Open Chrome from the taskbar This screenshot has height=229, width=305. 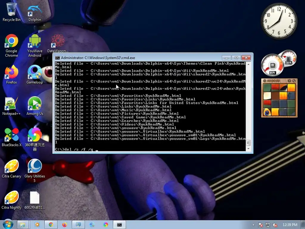click(x=51, y=225)
